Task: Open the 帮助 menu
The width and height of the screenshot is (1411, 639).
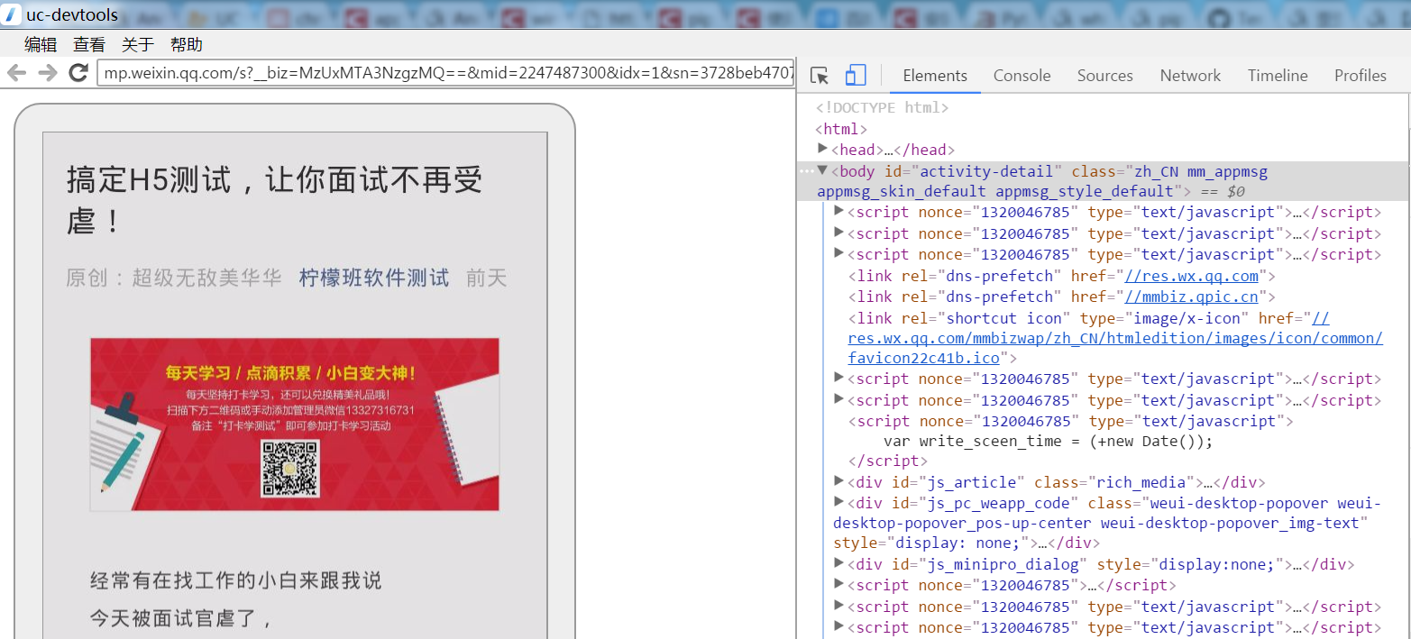Action: (186, 44)
